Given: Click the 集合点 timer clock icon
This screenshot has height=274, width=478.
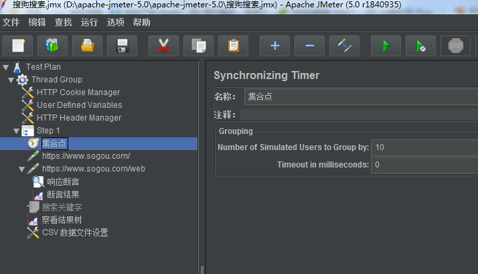Looking at the screenshot, I should [x=33, y=143].
